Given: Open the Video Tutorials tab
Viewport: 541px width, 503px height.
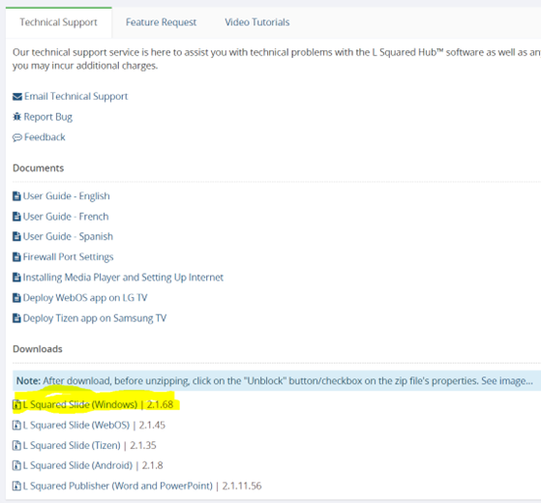Looking at the screenshot, I should click(x=257, y=22).
